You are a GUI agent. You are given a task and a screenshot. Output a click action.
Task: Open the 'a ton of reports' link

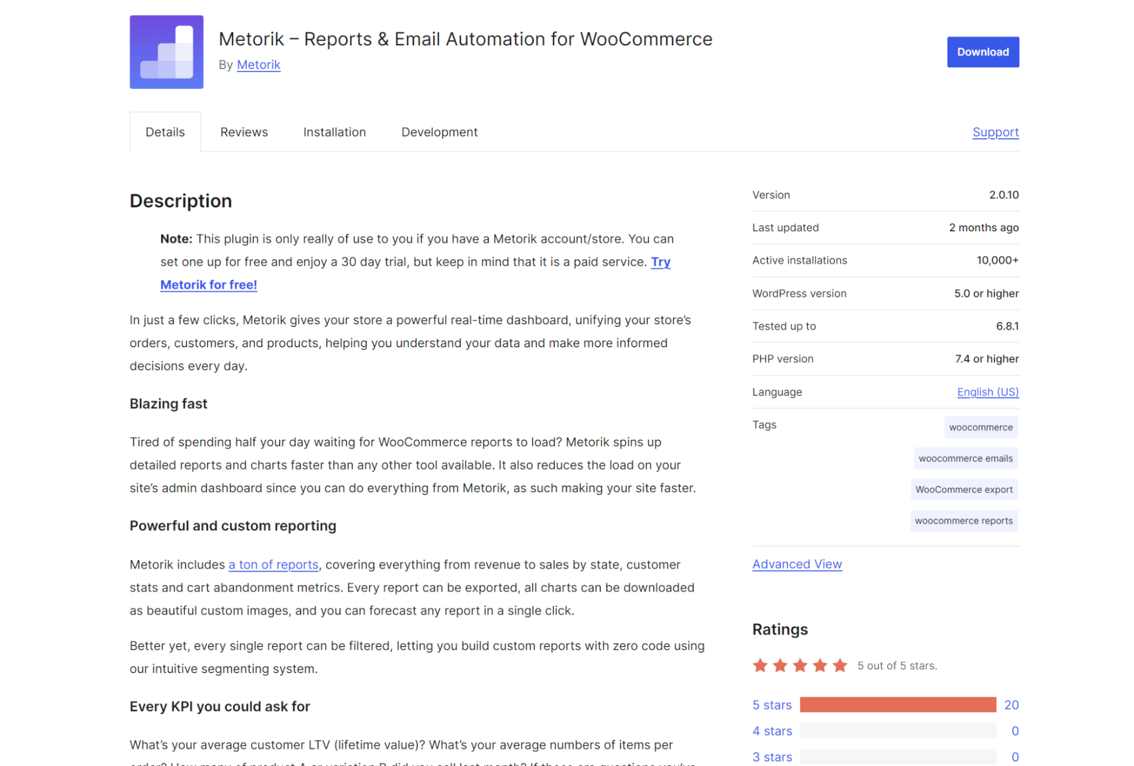coord(273,564)
